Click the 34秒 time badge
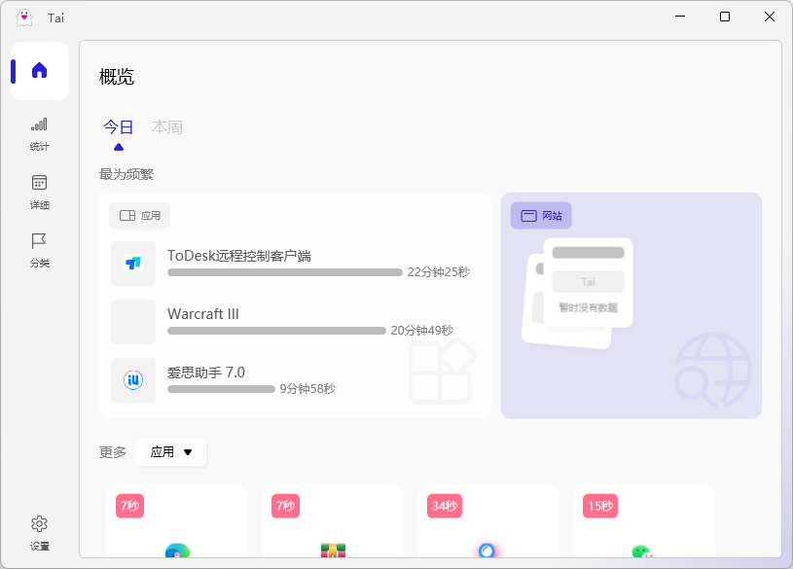The height and width of the screenshot is (569, 793). coord(445,506)
